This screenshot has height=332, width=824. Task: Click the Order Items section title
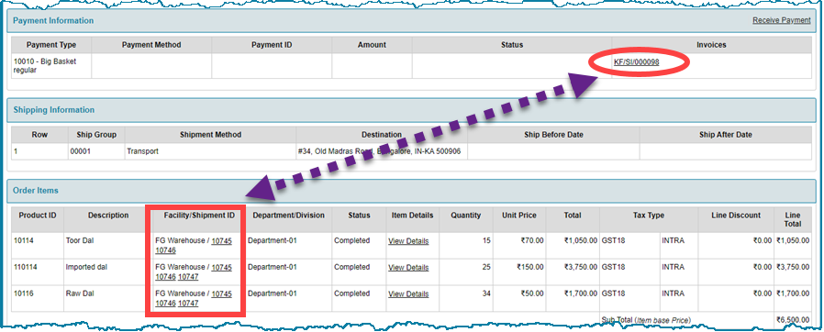pos(35,190)
